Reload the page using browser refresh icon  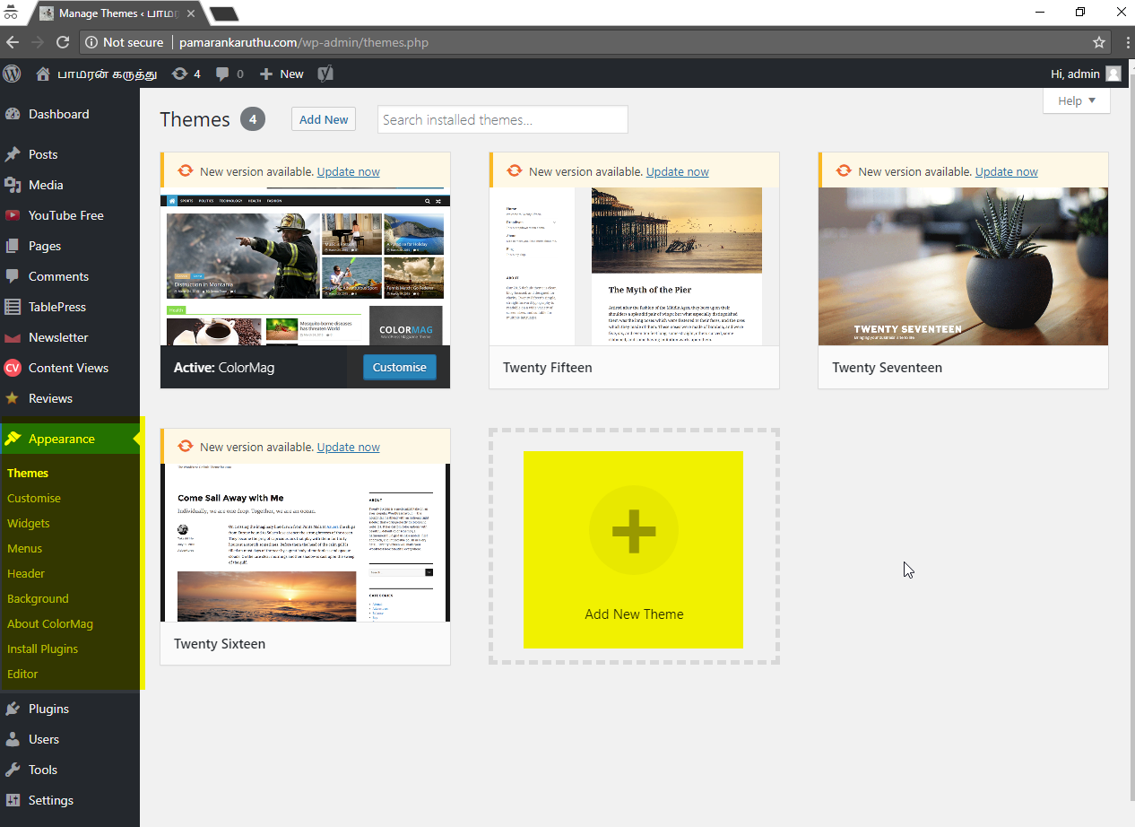(63, 42)
